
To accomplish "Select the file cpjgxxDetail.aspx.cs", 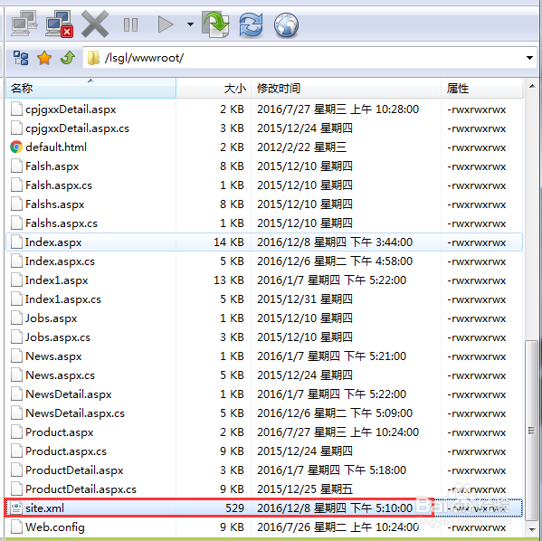I will [264, 128].
